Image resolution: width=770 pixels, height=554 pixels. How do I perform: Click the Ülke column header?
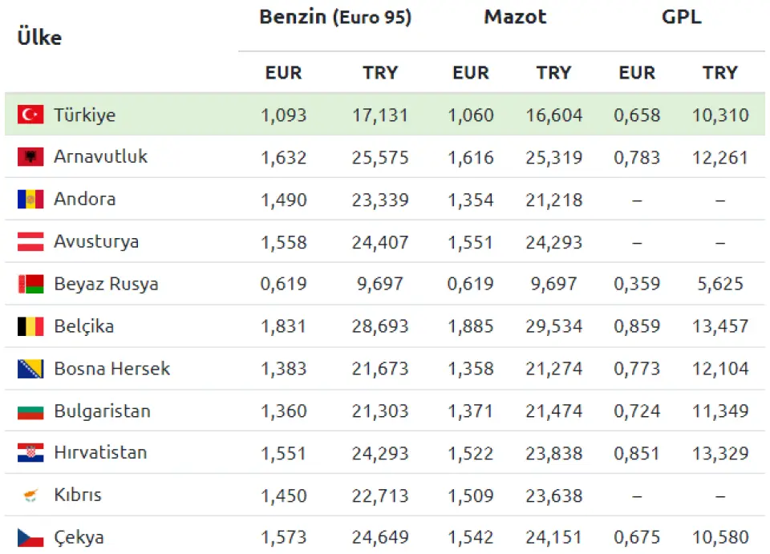(39, 38)
